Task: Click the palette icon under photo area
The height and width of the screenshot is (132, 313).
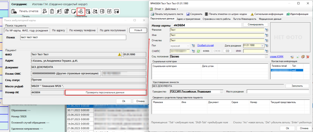Action: coord(303,57)
